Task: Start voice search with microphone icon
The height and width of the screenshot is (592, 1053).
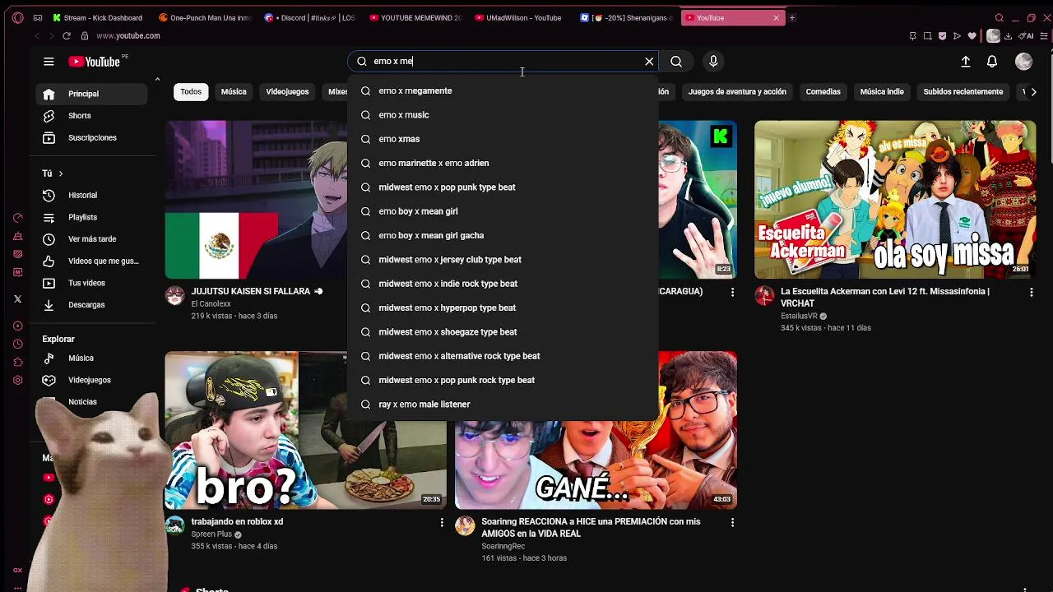Action: (713, 62)
